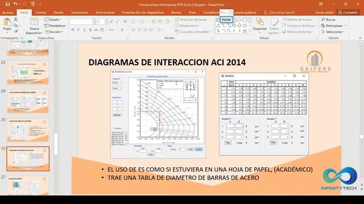Toggle strikethrough abc formatting
This screenshot has height=204, width=364.
pyautogui.click(x=96, y=30)
